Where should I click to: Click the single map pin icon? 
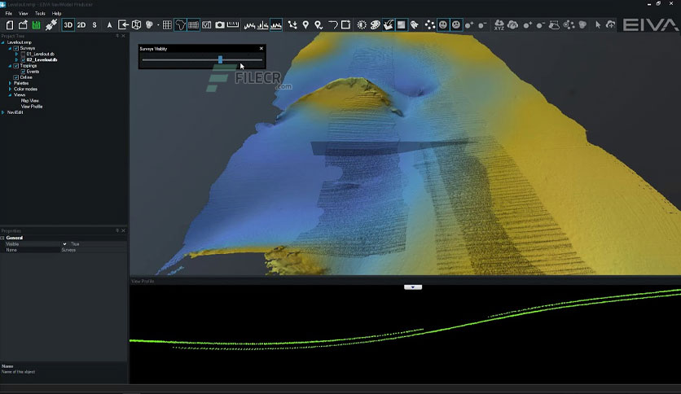305,25
